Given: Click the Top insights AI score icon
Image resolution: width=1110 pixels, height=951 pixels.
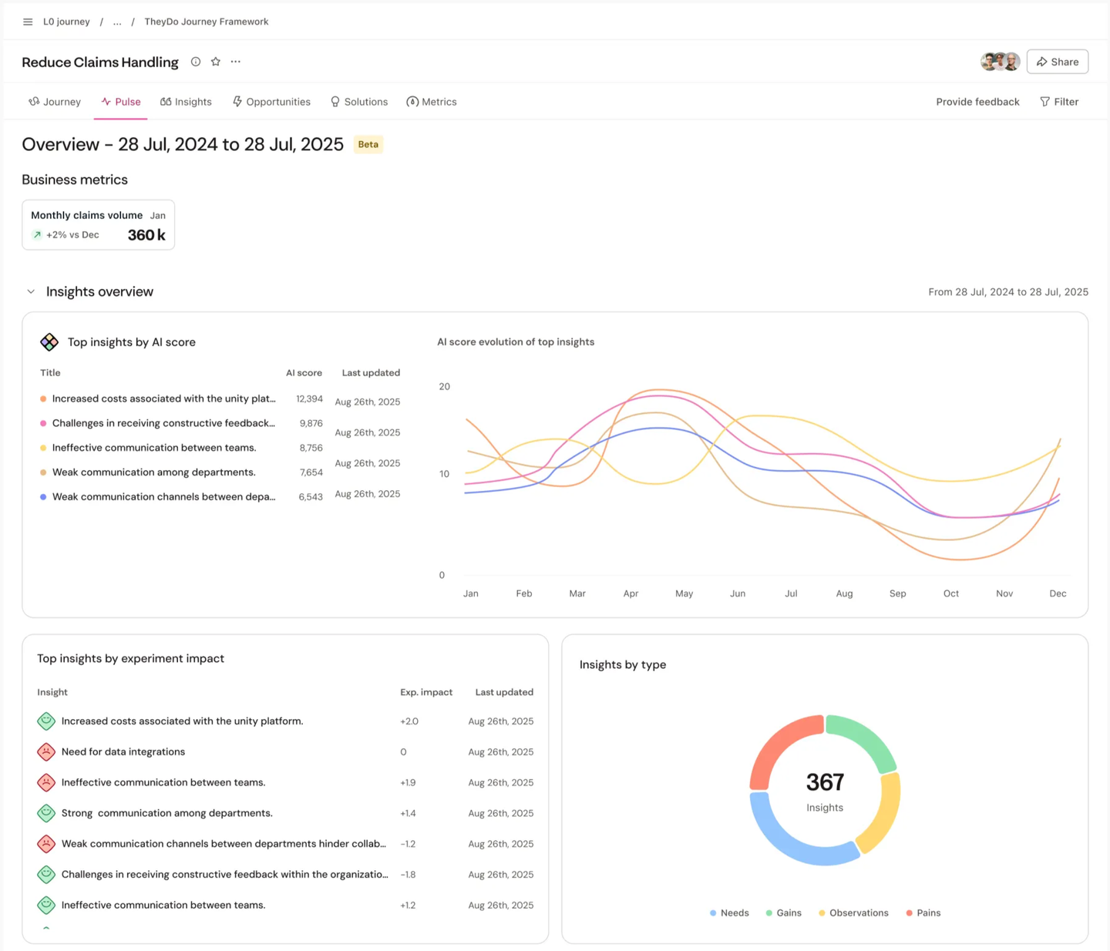Looking at the screenshot, I should (x=49, y=341).
